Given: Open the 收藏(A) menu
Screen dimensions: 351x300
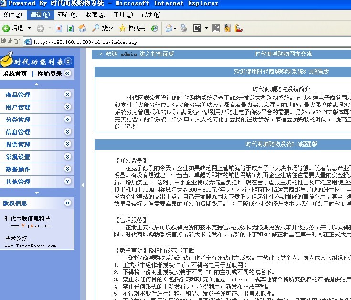Looking at the screenshot, I should pos(96,15).
